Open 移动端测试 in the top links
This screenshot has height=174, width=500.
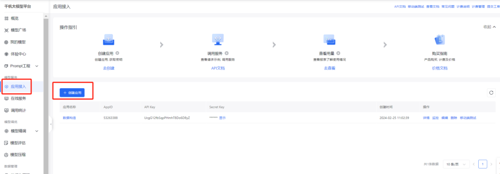pos(416,6)
